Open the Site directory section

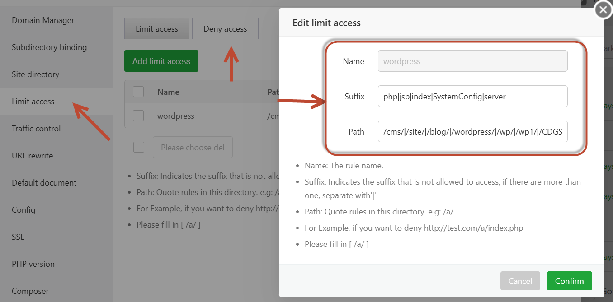(35, 74)
